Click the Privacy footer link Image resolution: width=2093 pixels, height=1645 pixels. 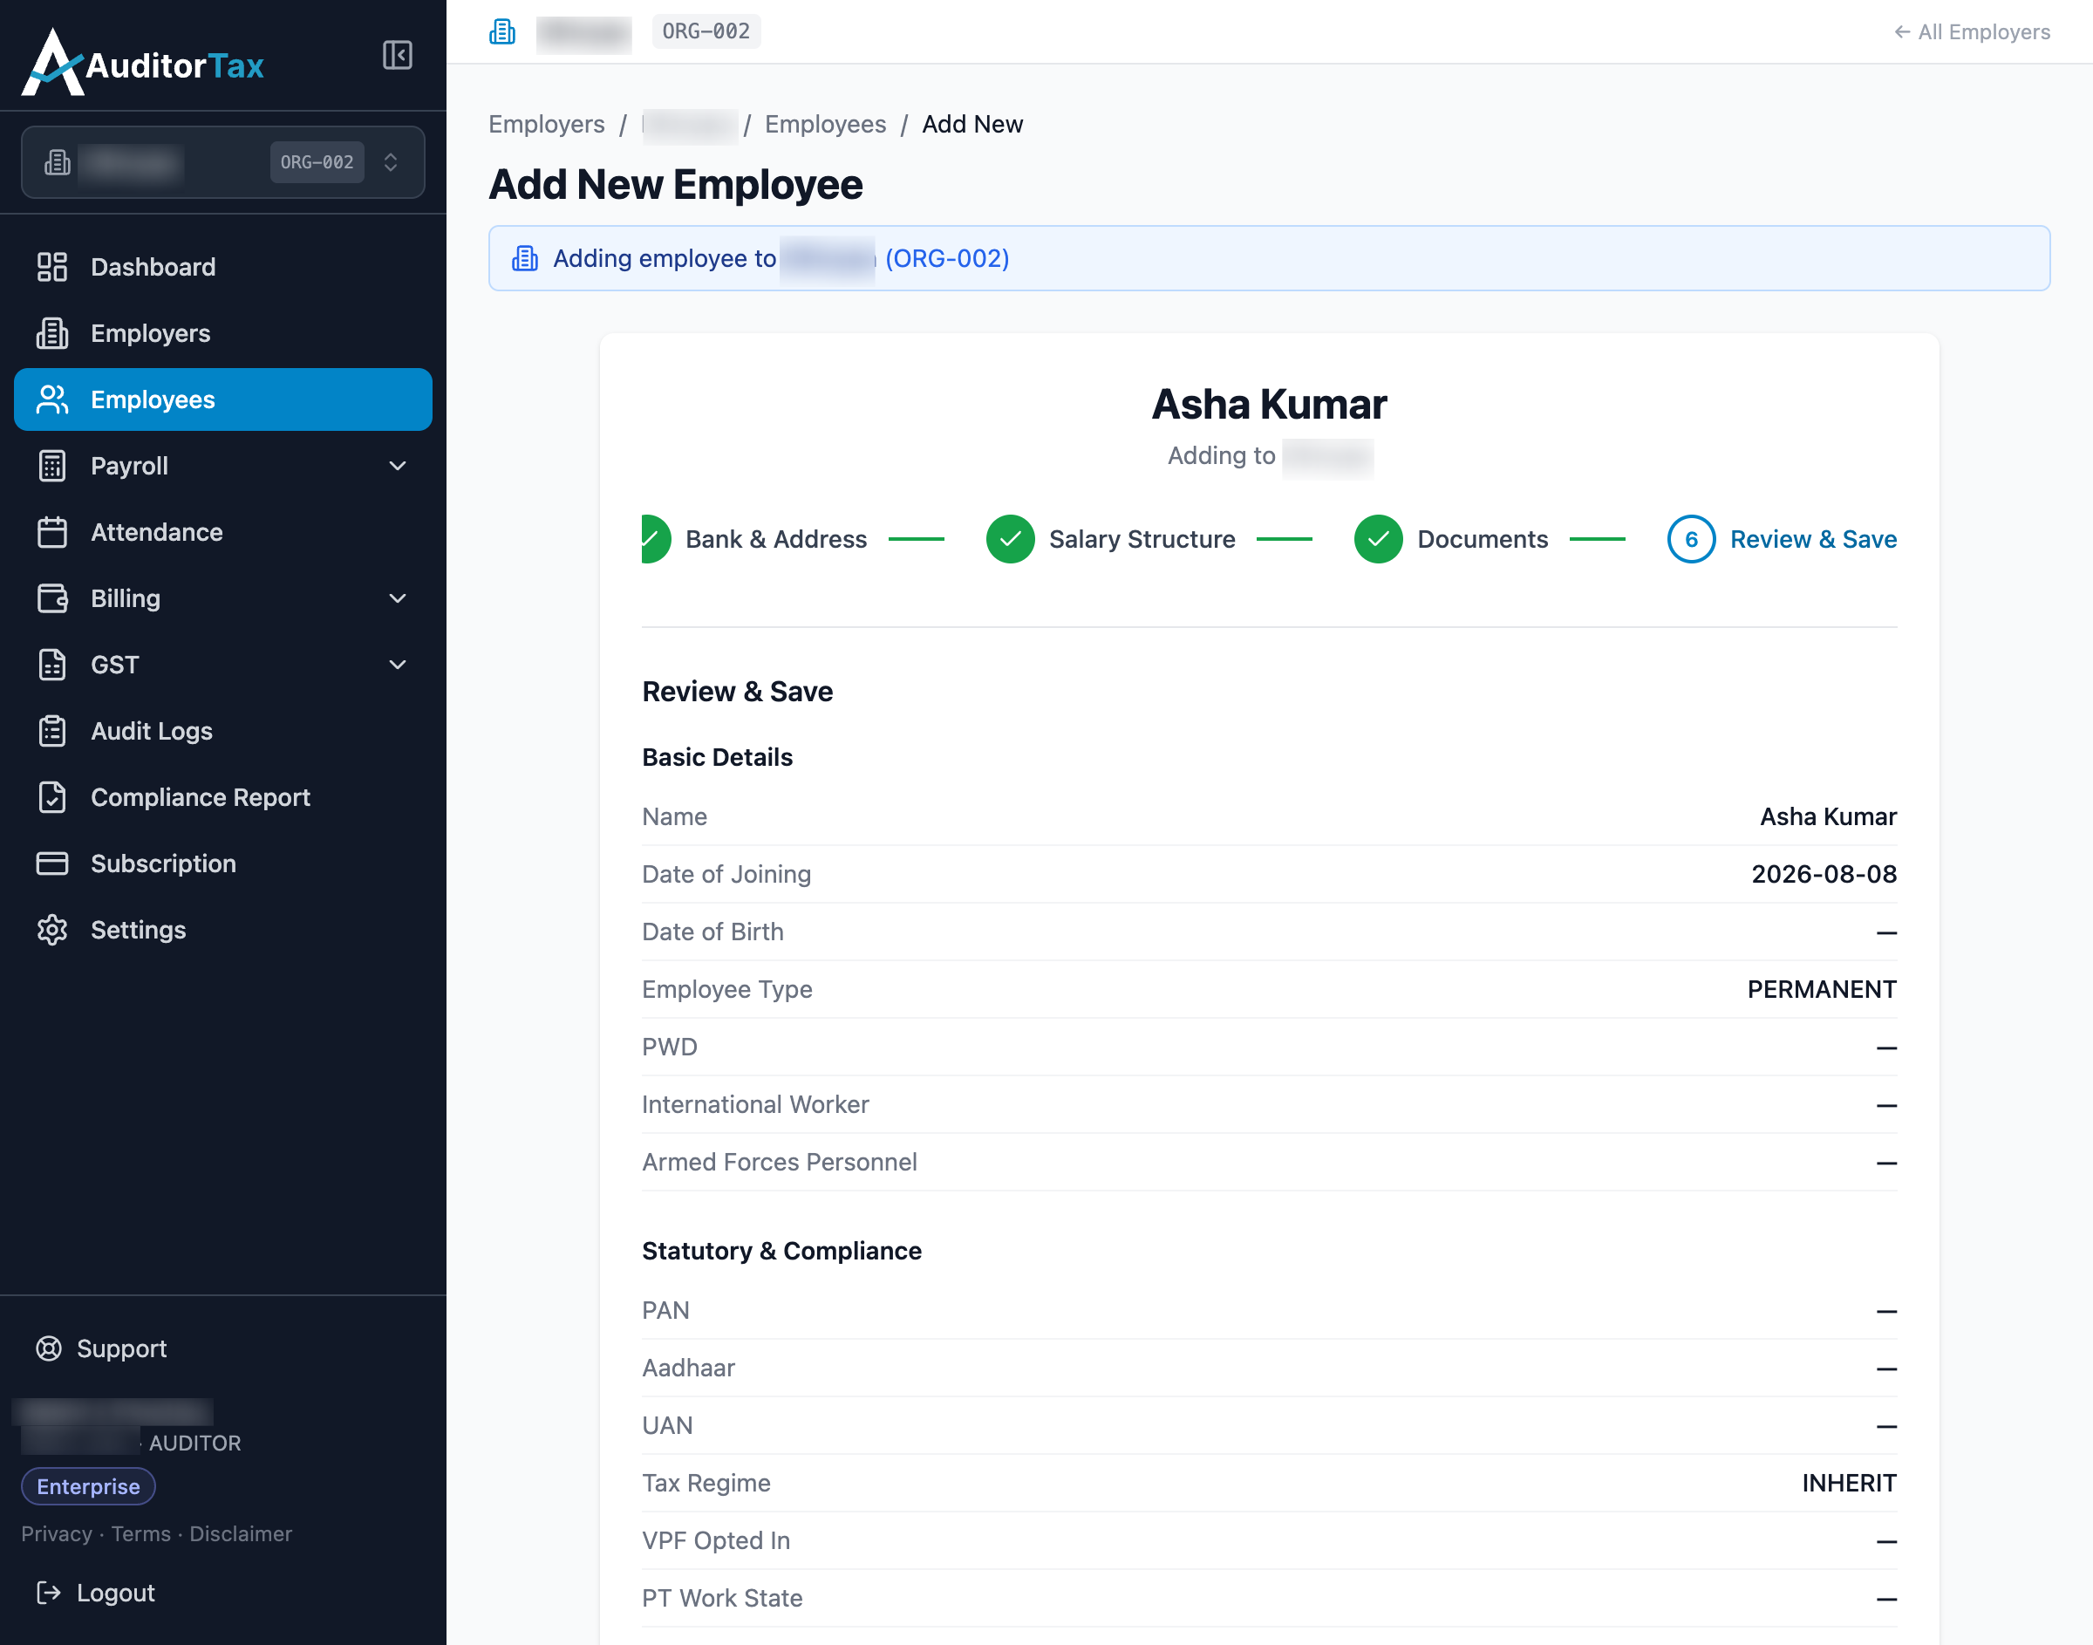tap(57, 1533)
